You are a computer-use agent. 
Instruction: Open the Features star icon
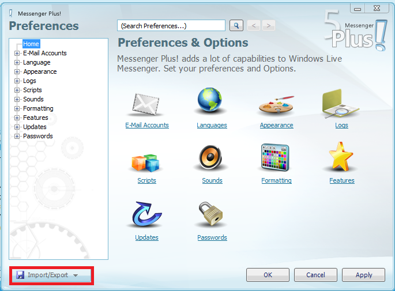tap(341, 157)
